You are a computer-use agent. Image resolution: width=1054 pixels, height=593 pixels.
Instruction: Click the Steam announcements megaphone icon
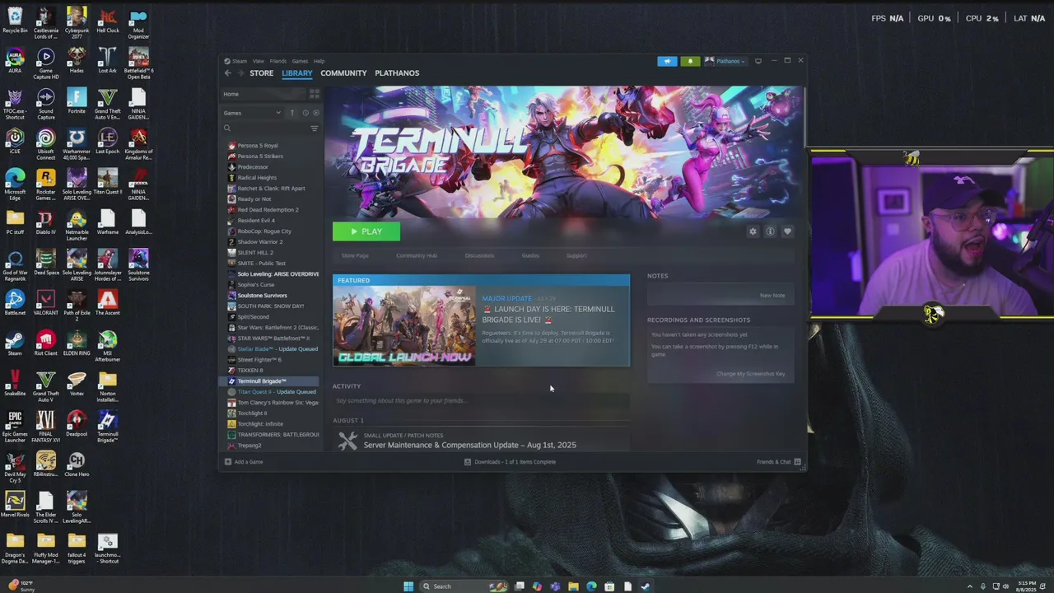[x=667, y=61]
